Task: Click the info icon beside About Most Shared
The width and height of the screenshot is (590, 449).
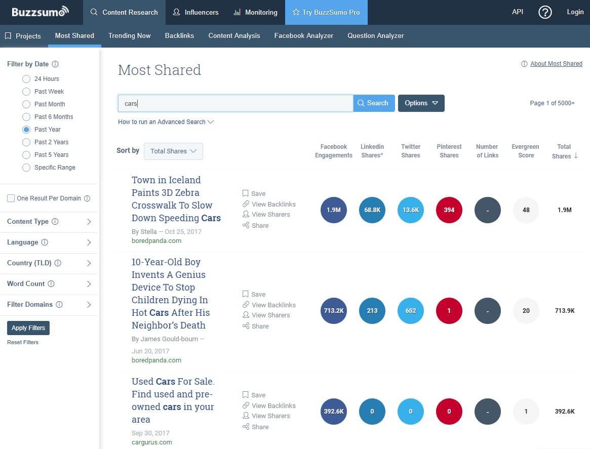Action: (524, 64)
